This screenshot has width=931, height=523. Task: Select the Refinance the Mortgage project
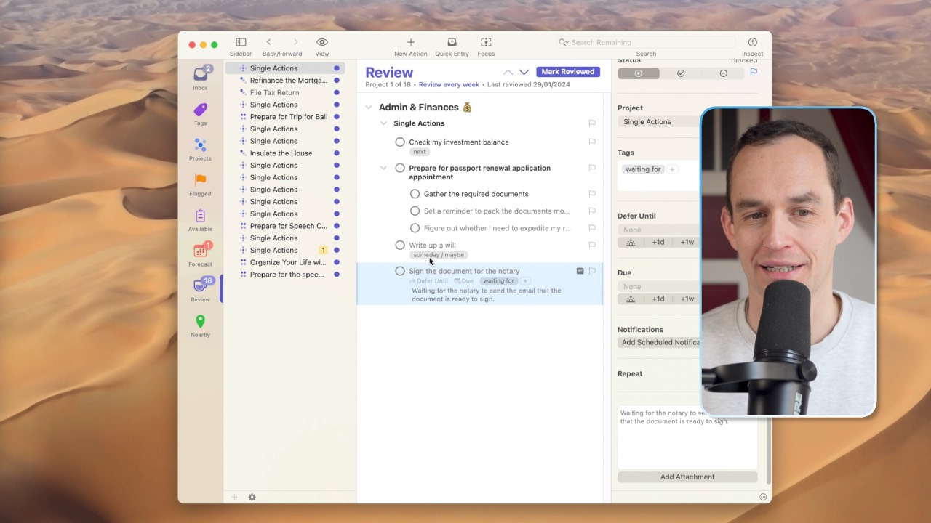click(289, 81)
